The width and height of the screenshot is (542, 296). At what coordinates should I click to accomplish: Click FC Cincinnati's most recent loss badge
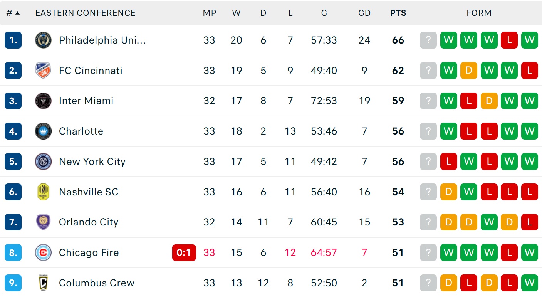click(x=529, y=71)
